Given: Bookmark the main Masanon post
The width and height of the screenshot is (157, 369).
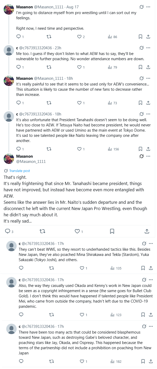Looking at the screenshot, I should (x=112, y=231).
